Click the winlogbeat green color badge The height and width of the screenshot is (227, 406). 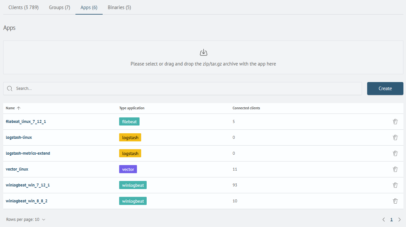(133, 185)
